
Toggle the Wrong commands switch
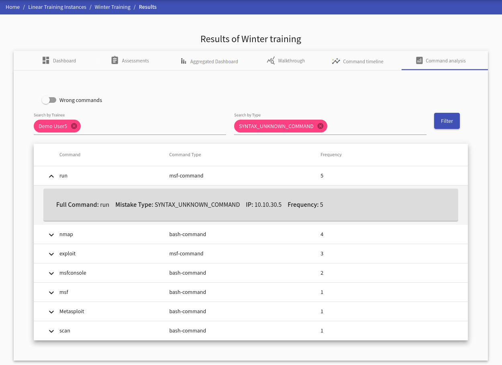coord(49,100)
